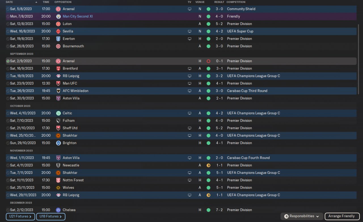This screenshot has width=363, height=222.
Task: Click the Brighton club badge icon
Action: [x=58, y=143]
